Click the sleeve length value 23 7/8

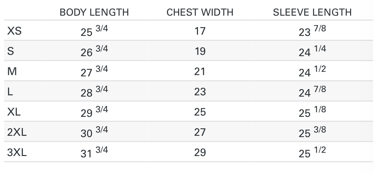click(312, 31)
